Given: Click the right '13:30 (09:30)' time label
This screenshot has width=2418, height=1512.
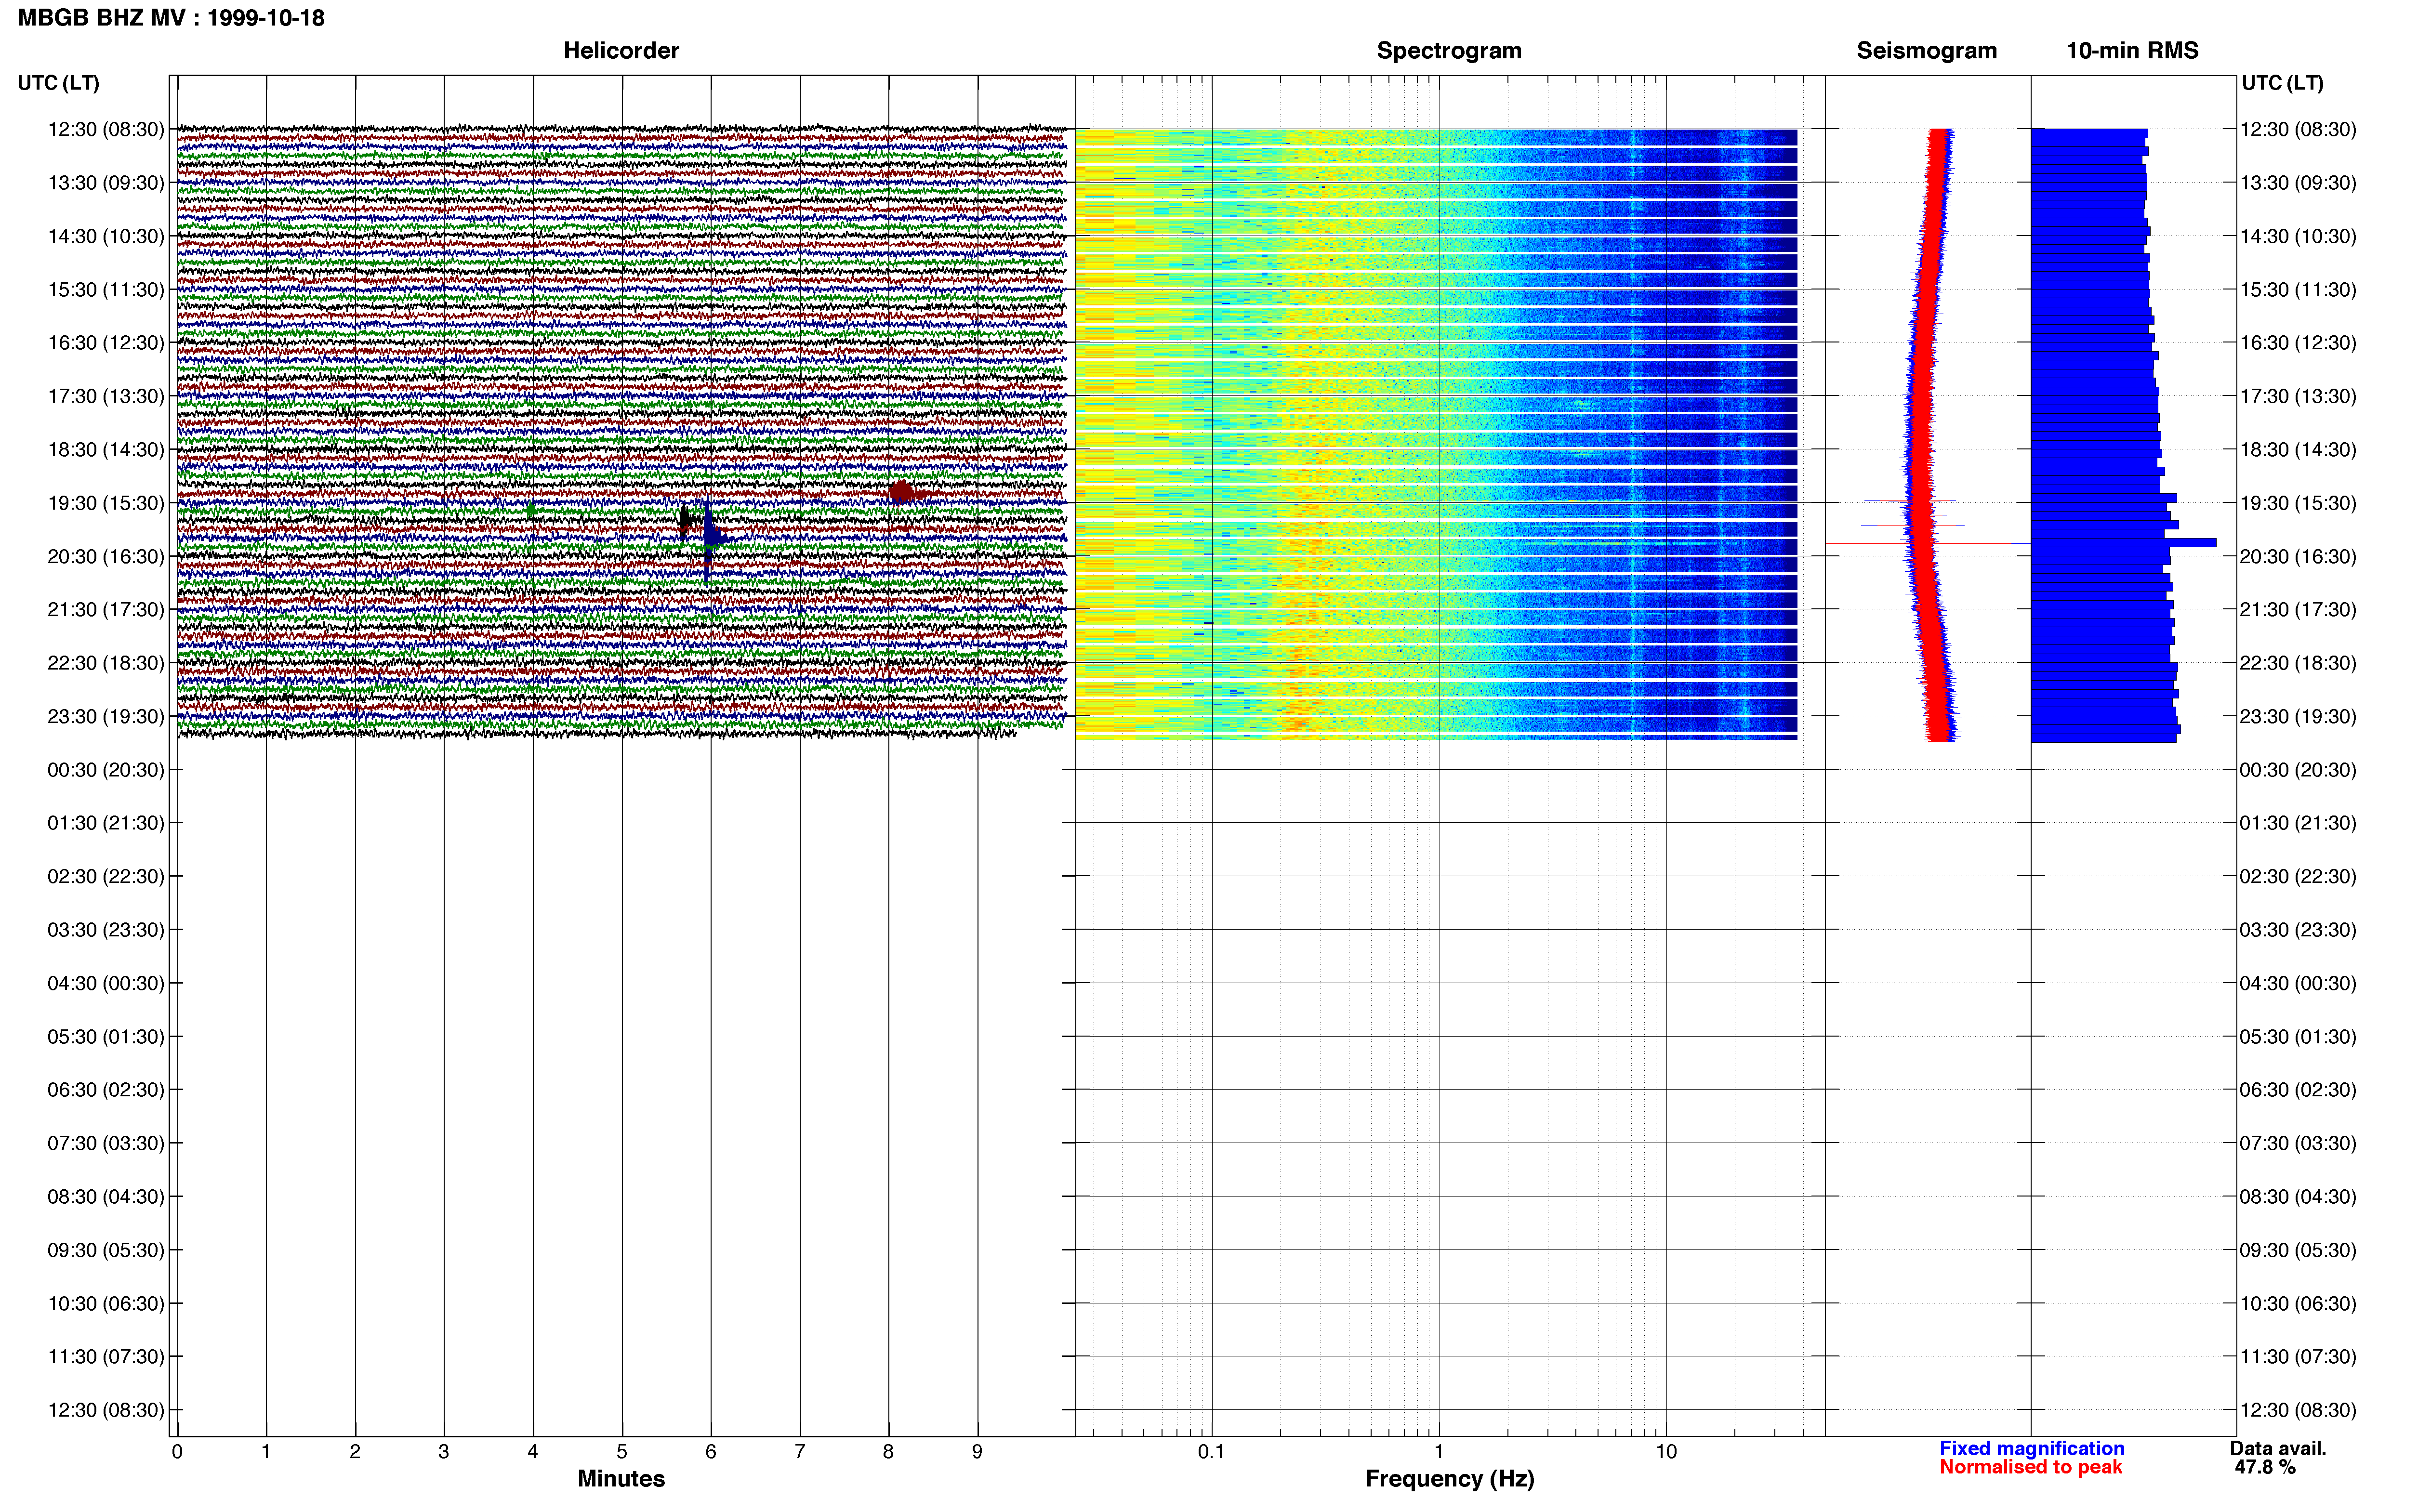Looking at the screenshot, I should (2298, 183).
